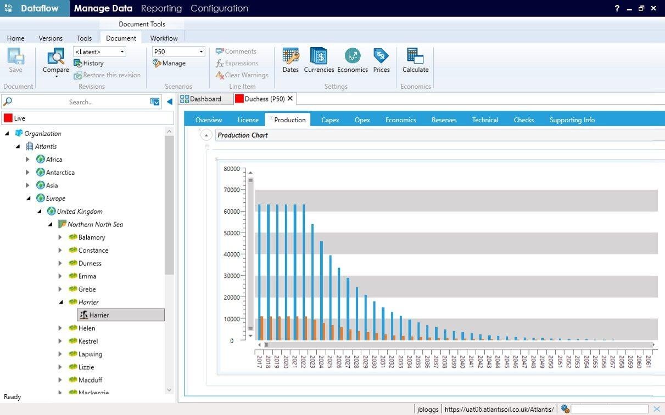Select the Kestrel field in tree
Screen dimensions: 665x415
point(88,341)
